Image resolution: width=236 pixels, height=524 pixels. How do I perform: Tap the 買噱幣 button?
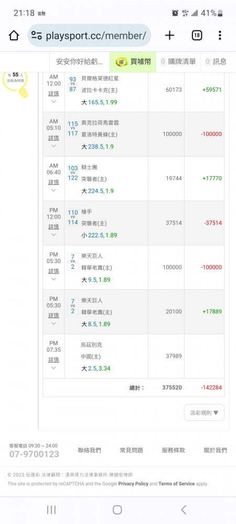133,61
